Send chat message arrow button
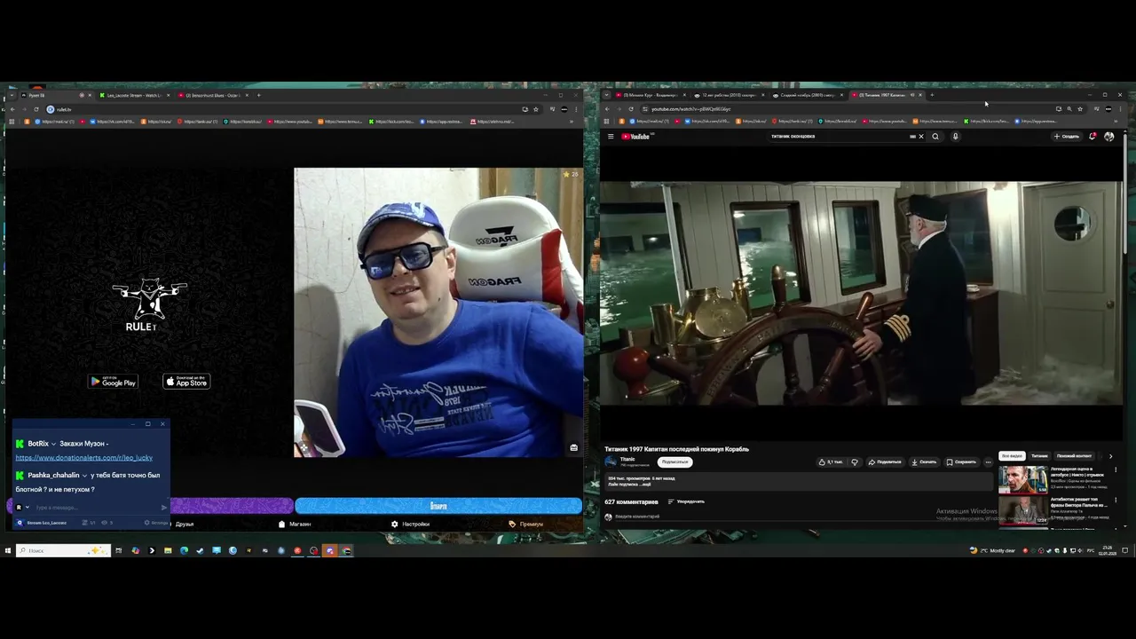Screen dimensions: 1136x639 (163, 508)
